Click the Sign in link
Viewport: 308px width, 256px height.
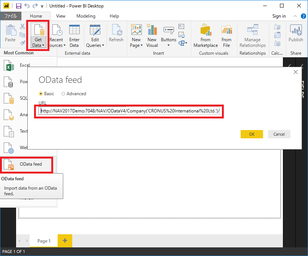(279, 16)
